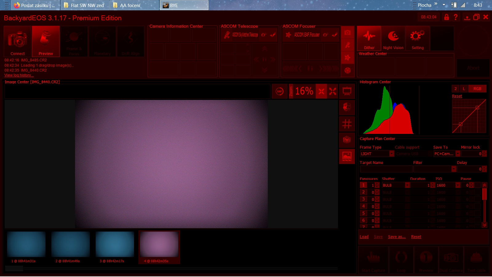Click the inward arrows zoom icon

click(321, 91)
